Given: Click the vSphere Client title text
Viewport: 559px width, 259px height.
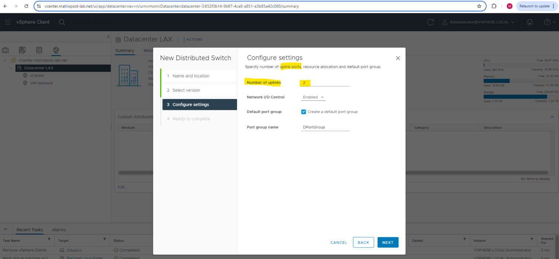Looking at the screenshot, I should tap(33, 22).
